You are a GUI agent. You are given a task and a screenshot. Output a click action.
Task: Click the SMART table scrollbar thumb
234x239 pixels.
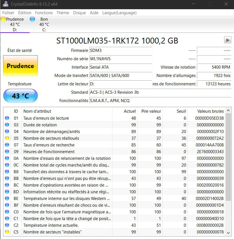[x=228, y=157]
